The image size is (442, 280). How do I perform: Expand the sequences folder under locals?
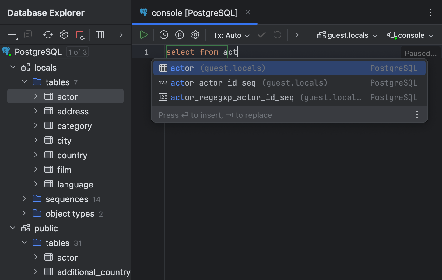coord(24,199)
